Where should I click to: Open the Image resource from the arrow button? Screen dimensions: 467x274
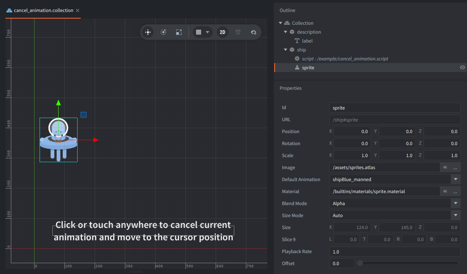(x=445, y=168)
